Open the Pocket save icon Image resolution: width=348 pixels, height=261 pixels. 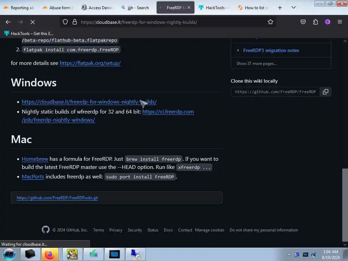[303, 22]
